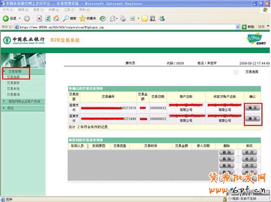271x202 pixels.
Task: Select 交易发送 in the sidebar
Action: coord(13,89)
